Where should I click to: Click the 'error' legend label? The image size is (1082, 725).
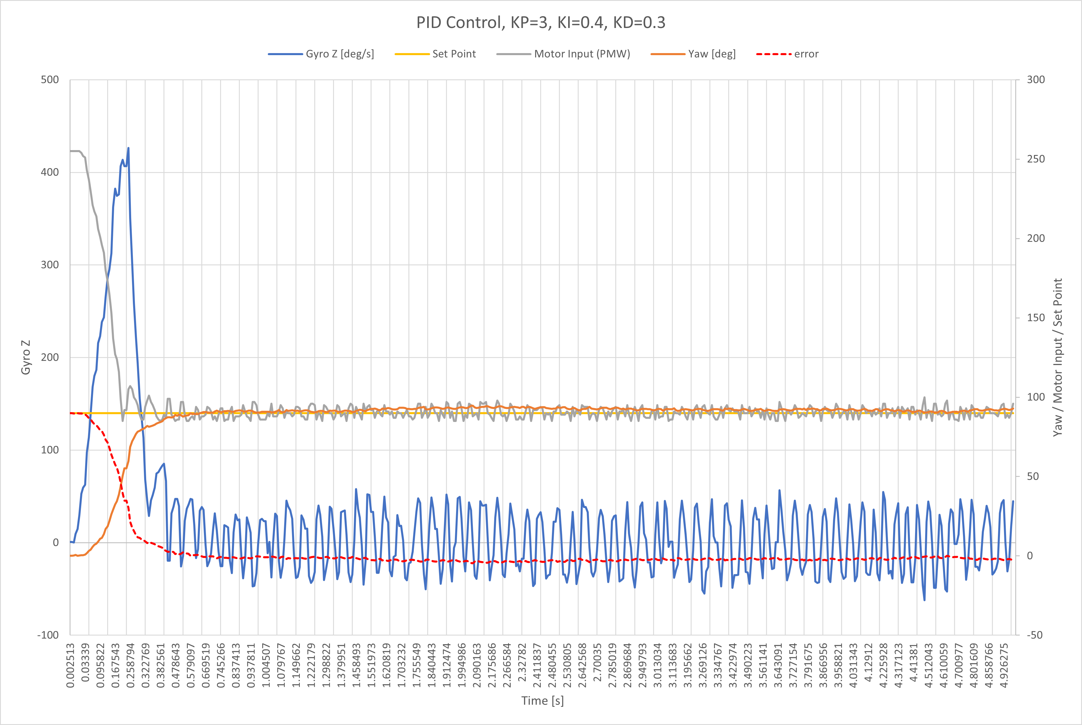coord(806,54)
